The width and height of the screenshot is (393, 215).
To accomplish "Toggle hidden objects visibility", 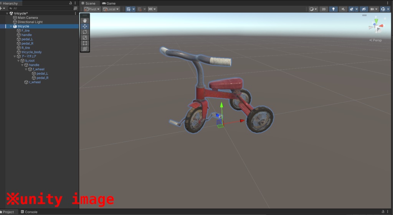I will pos(364,9).
